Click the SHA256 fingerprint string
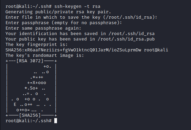Image resolution: width=191 pixels, height=130 pixels. point(73,50)
